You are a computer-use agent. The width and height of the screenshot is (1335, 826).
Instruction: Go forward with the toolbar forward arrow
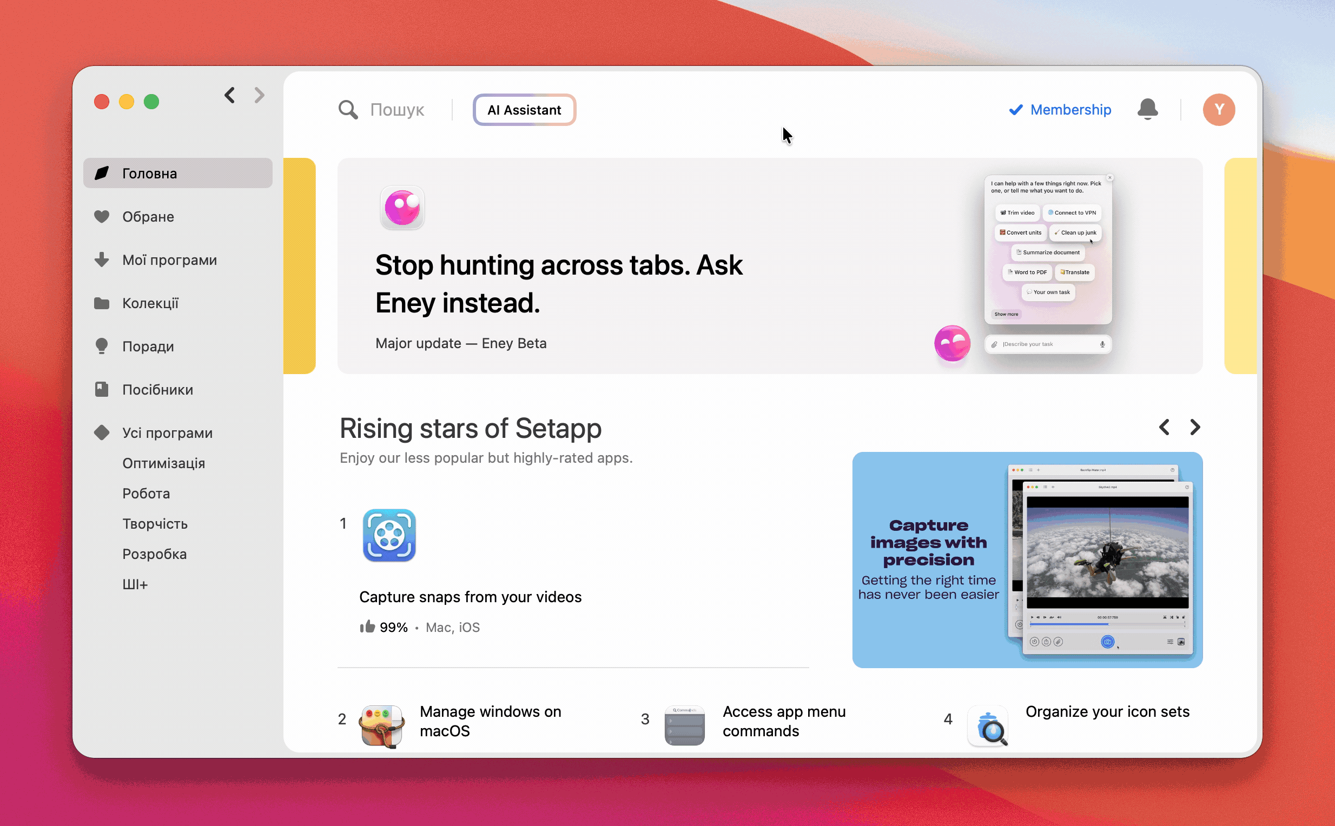[x=260, y=95]
